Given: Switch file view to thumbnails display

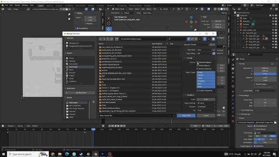Looking at the screenshot, I should (196, 39).
